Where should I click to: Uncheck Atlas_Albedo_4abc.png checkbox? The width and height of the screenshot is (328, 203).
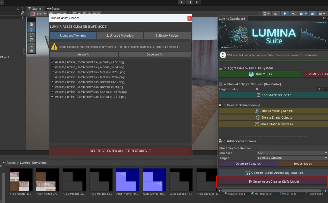[x=52, y=62]
